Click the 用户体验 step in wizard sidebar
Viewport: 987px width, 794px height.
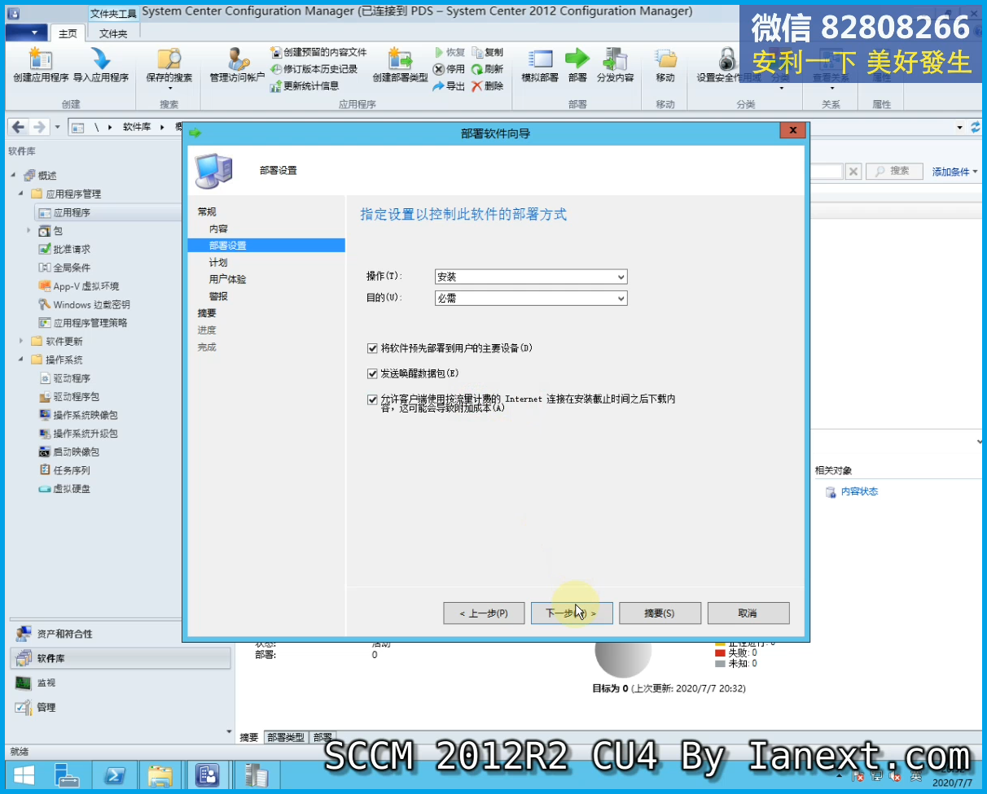pos(227,279)
